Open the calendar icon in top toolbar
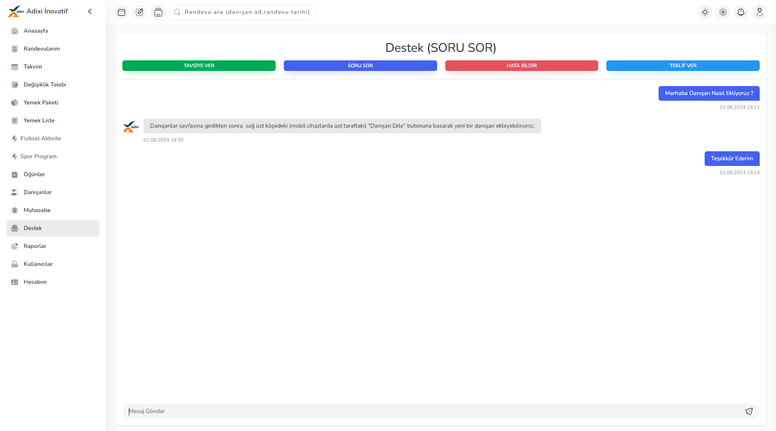This screenshot has width=776, height=431. [122, 12]
